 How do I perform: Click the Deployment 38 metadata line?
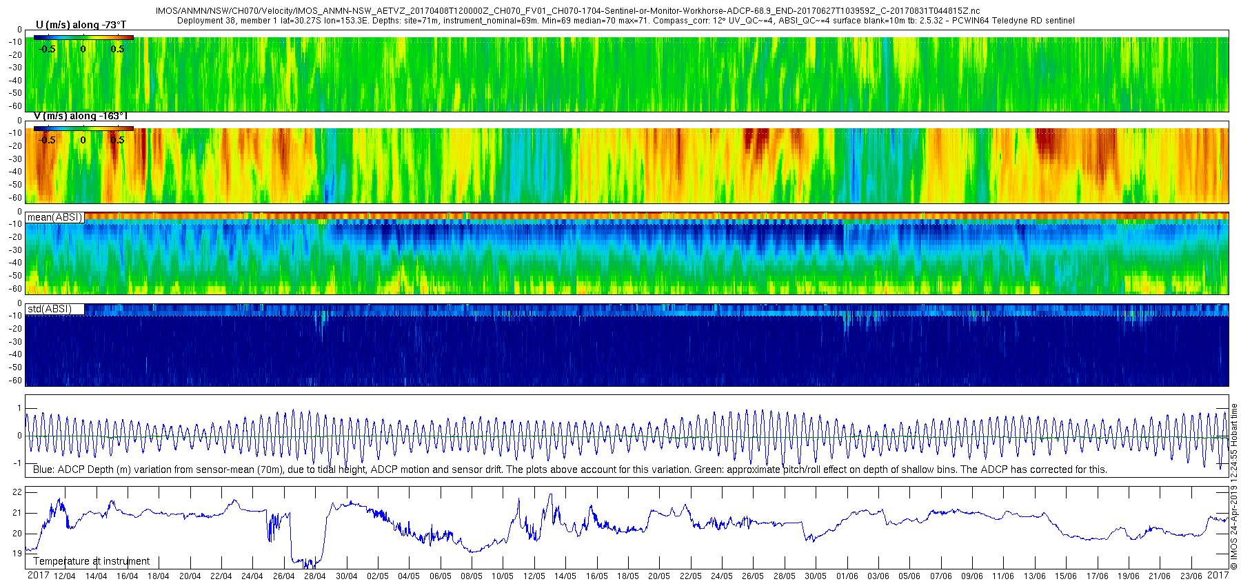625,21
